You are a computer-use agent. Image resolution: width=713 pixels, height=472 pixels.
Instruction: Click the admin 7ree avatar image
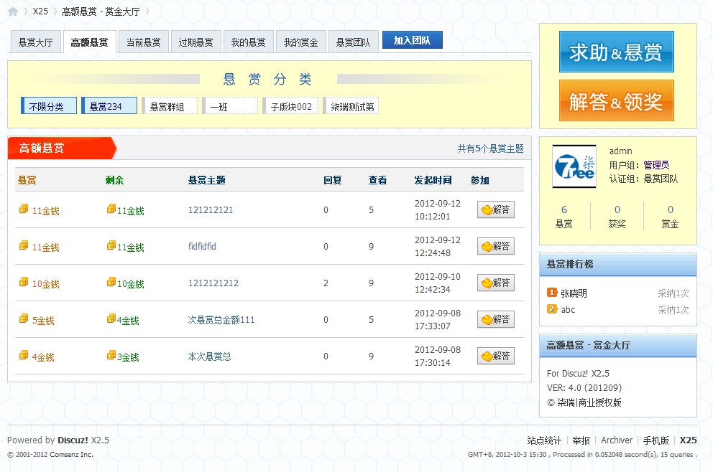click(574, 166)
